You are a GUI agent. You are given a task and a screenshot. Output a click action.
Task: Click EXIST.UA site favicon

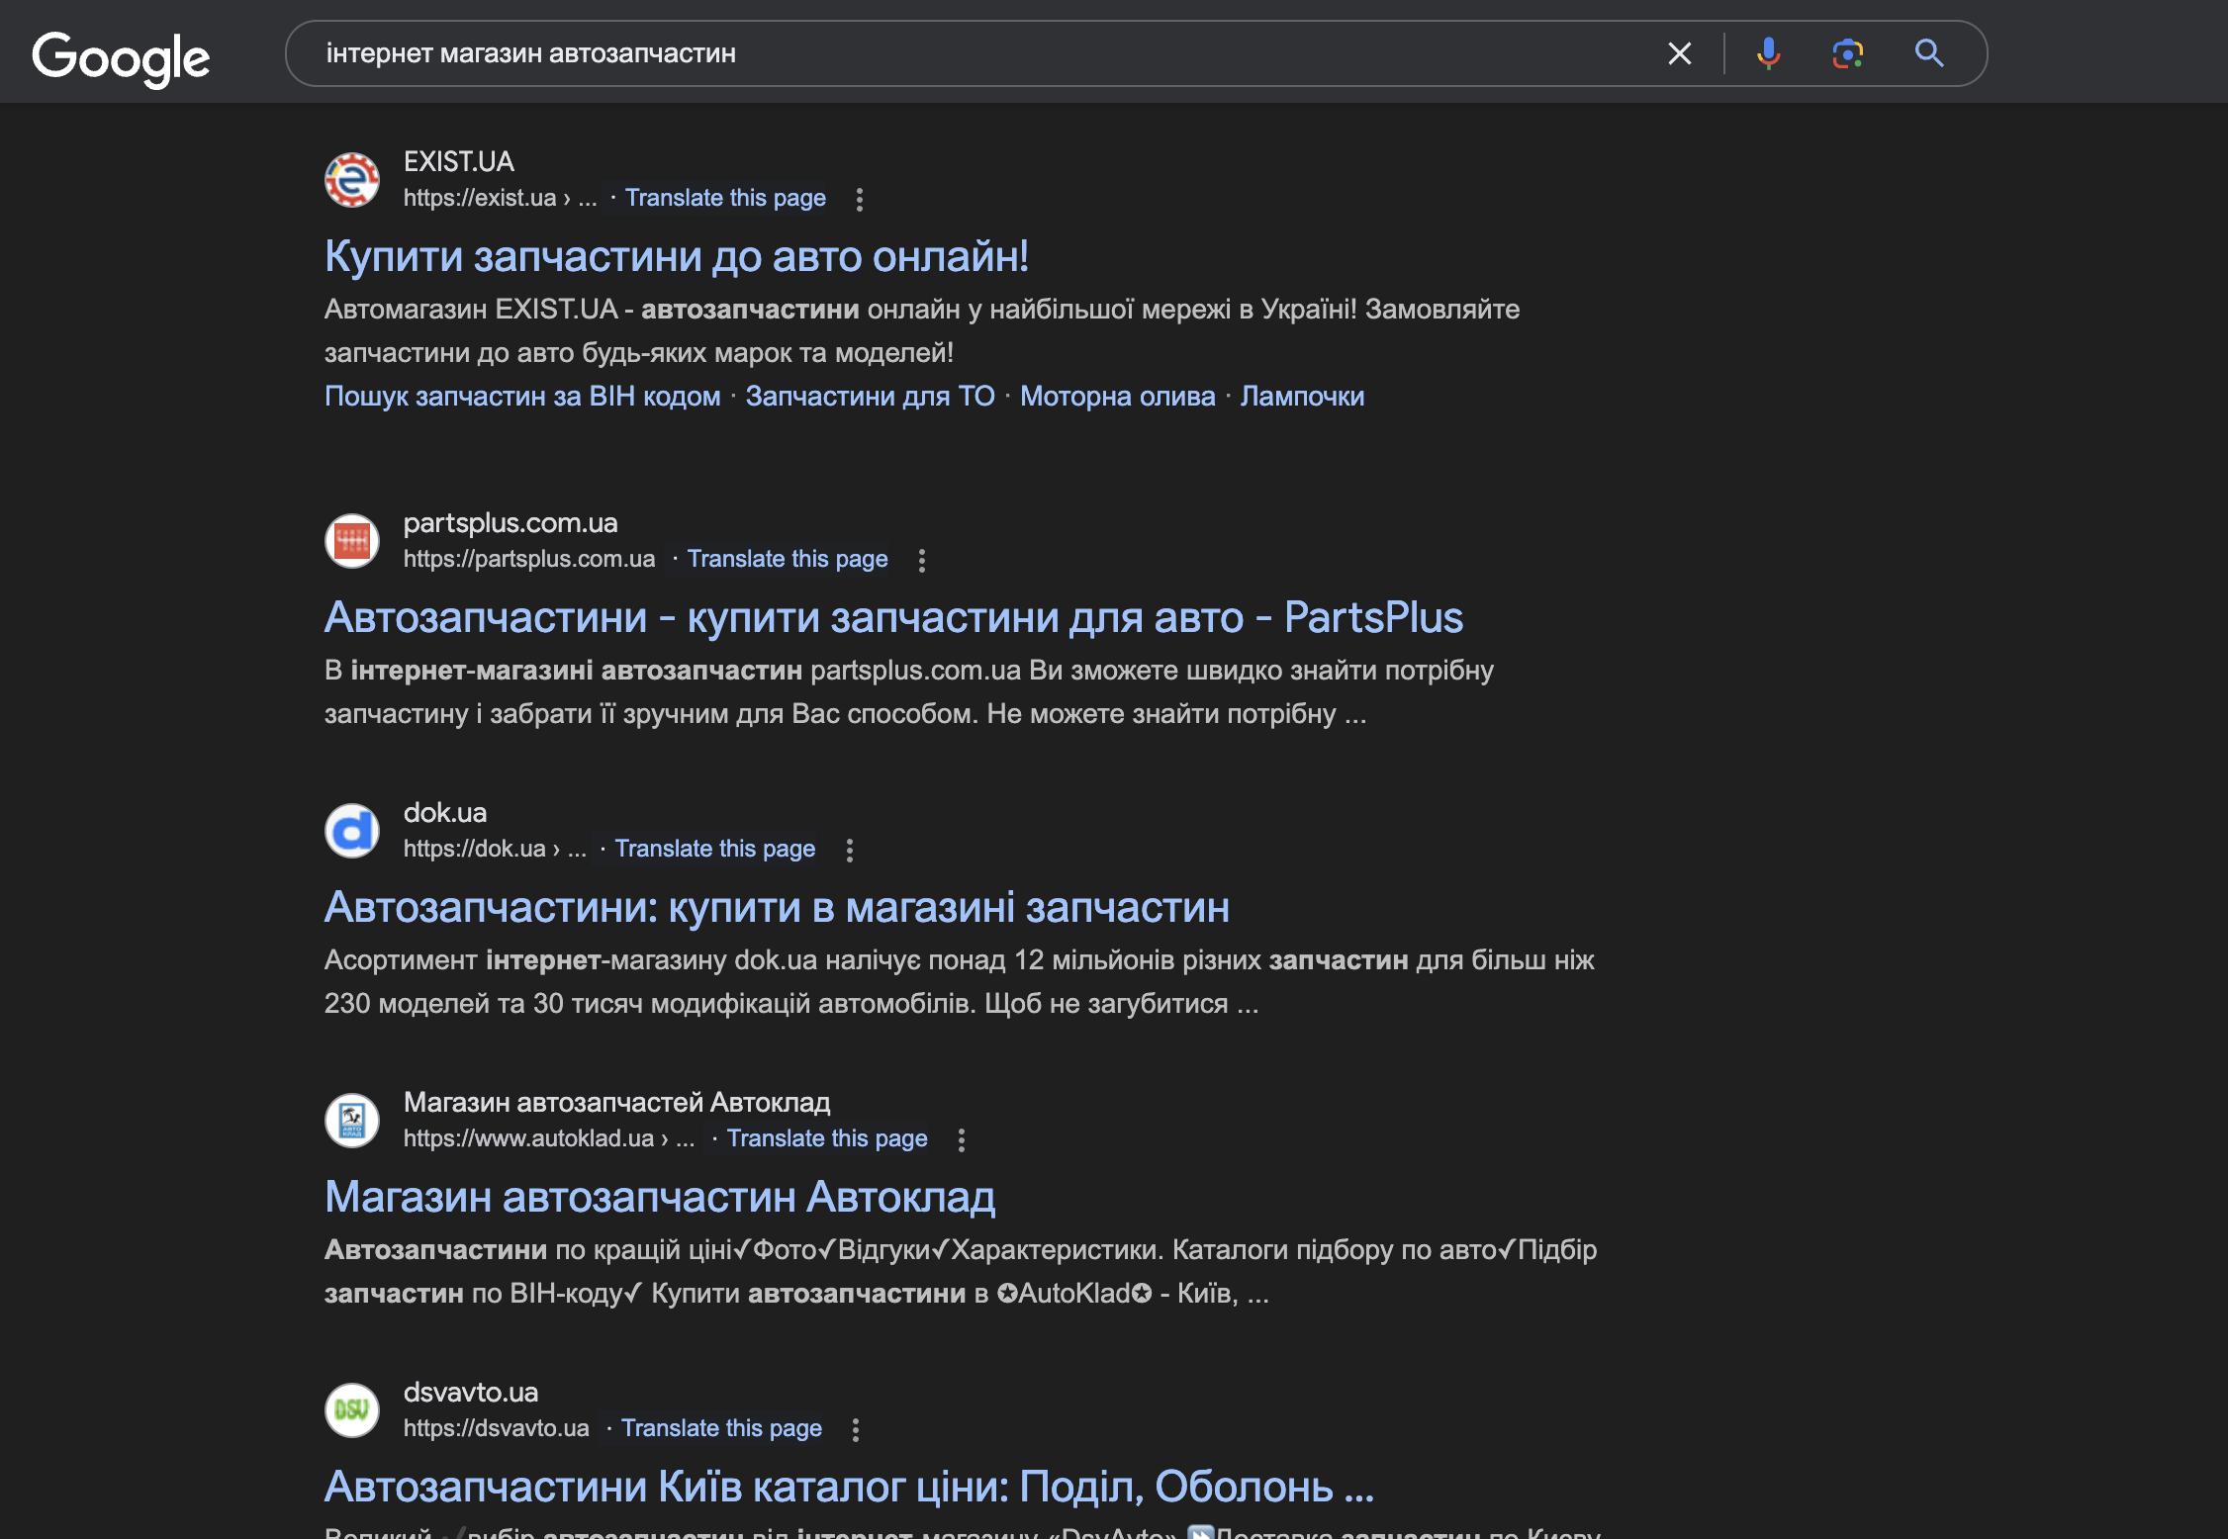[352, 180]
